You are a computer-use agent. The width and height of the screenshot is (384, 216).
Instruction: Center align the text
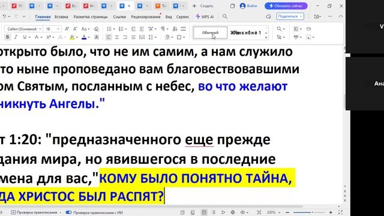point(117,37)
